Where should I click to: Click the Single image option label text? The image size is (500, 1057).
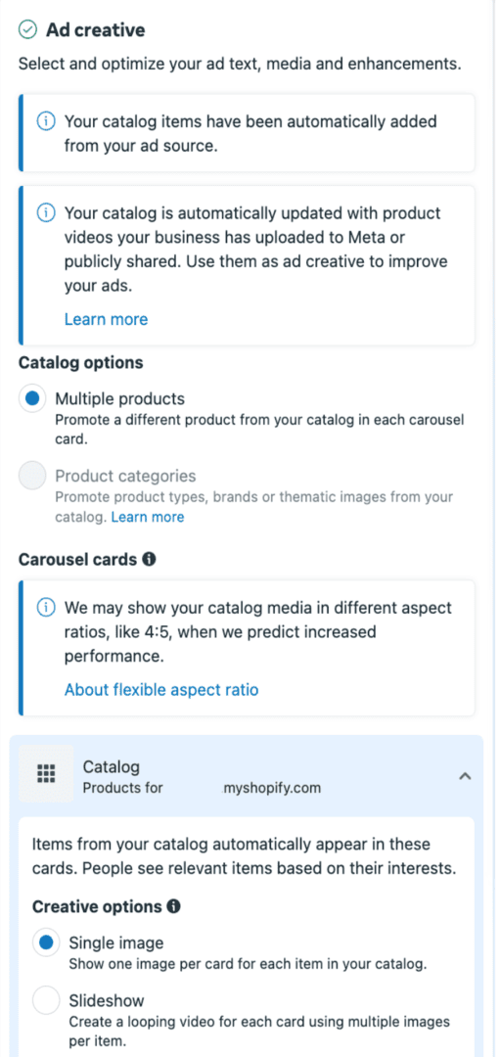[115, 942]
